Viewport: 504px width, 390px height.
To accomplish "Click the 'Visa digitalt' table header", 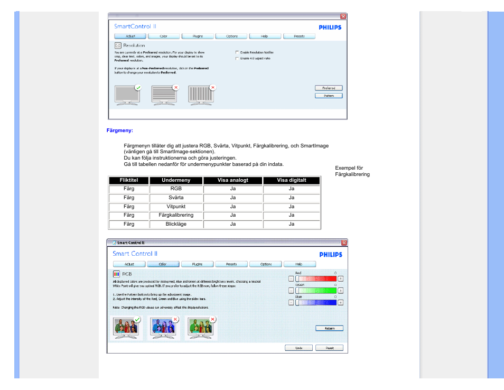I will (x=291, y=180).
